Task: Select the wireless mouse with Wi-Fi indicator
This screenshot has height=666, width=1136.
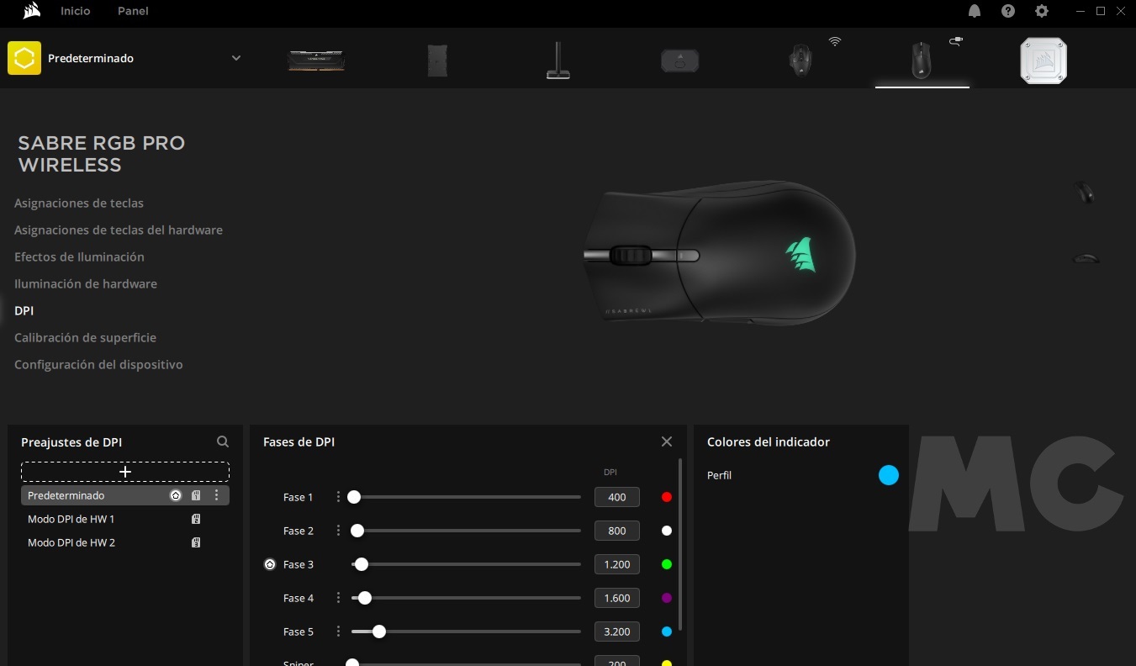Action: point(800,61)
